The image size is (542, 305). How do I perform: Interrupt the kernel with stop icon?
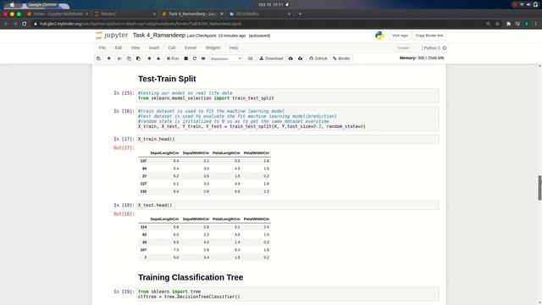[186, 58]
